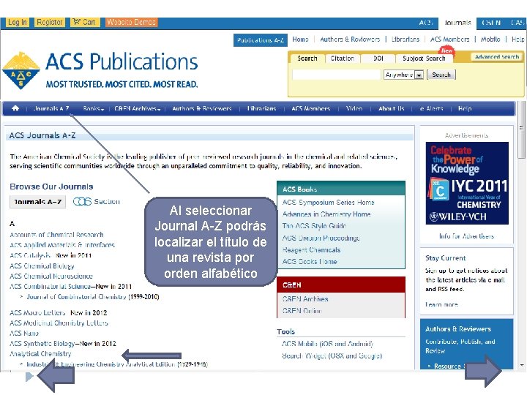Select the ACS top tab
This screenshot has width=527, height=395.
pyautogui.click(x=426, y=23)
